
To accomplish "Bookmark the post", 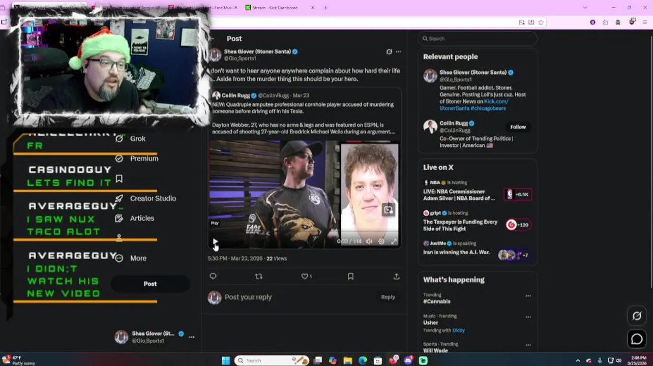I will (350, 276).
